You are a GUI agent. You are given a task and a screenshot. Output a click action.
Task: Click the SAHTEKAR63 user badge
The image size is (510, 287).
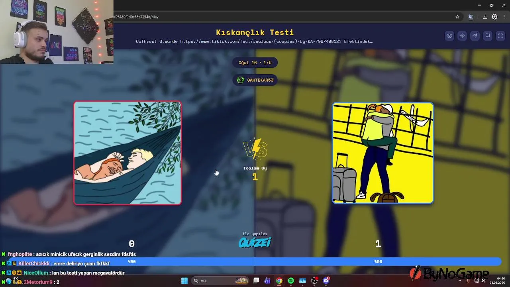point(255,80)
